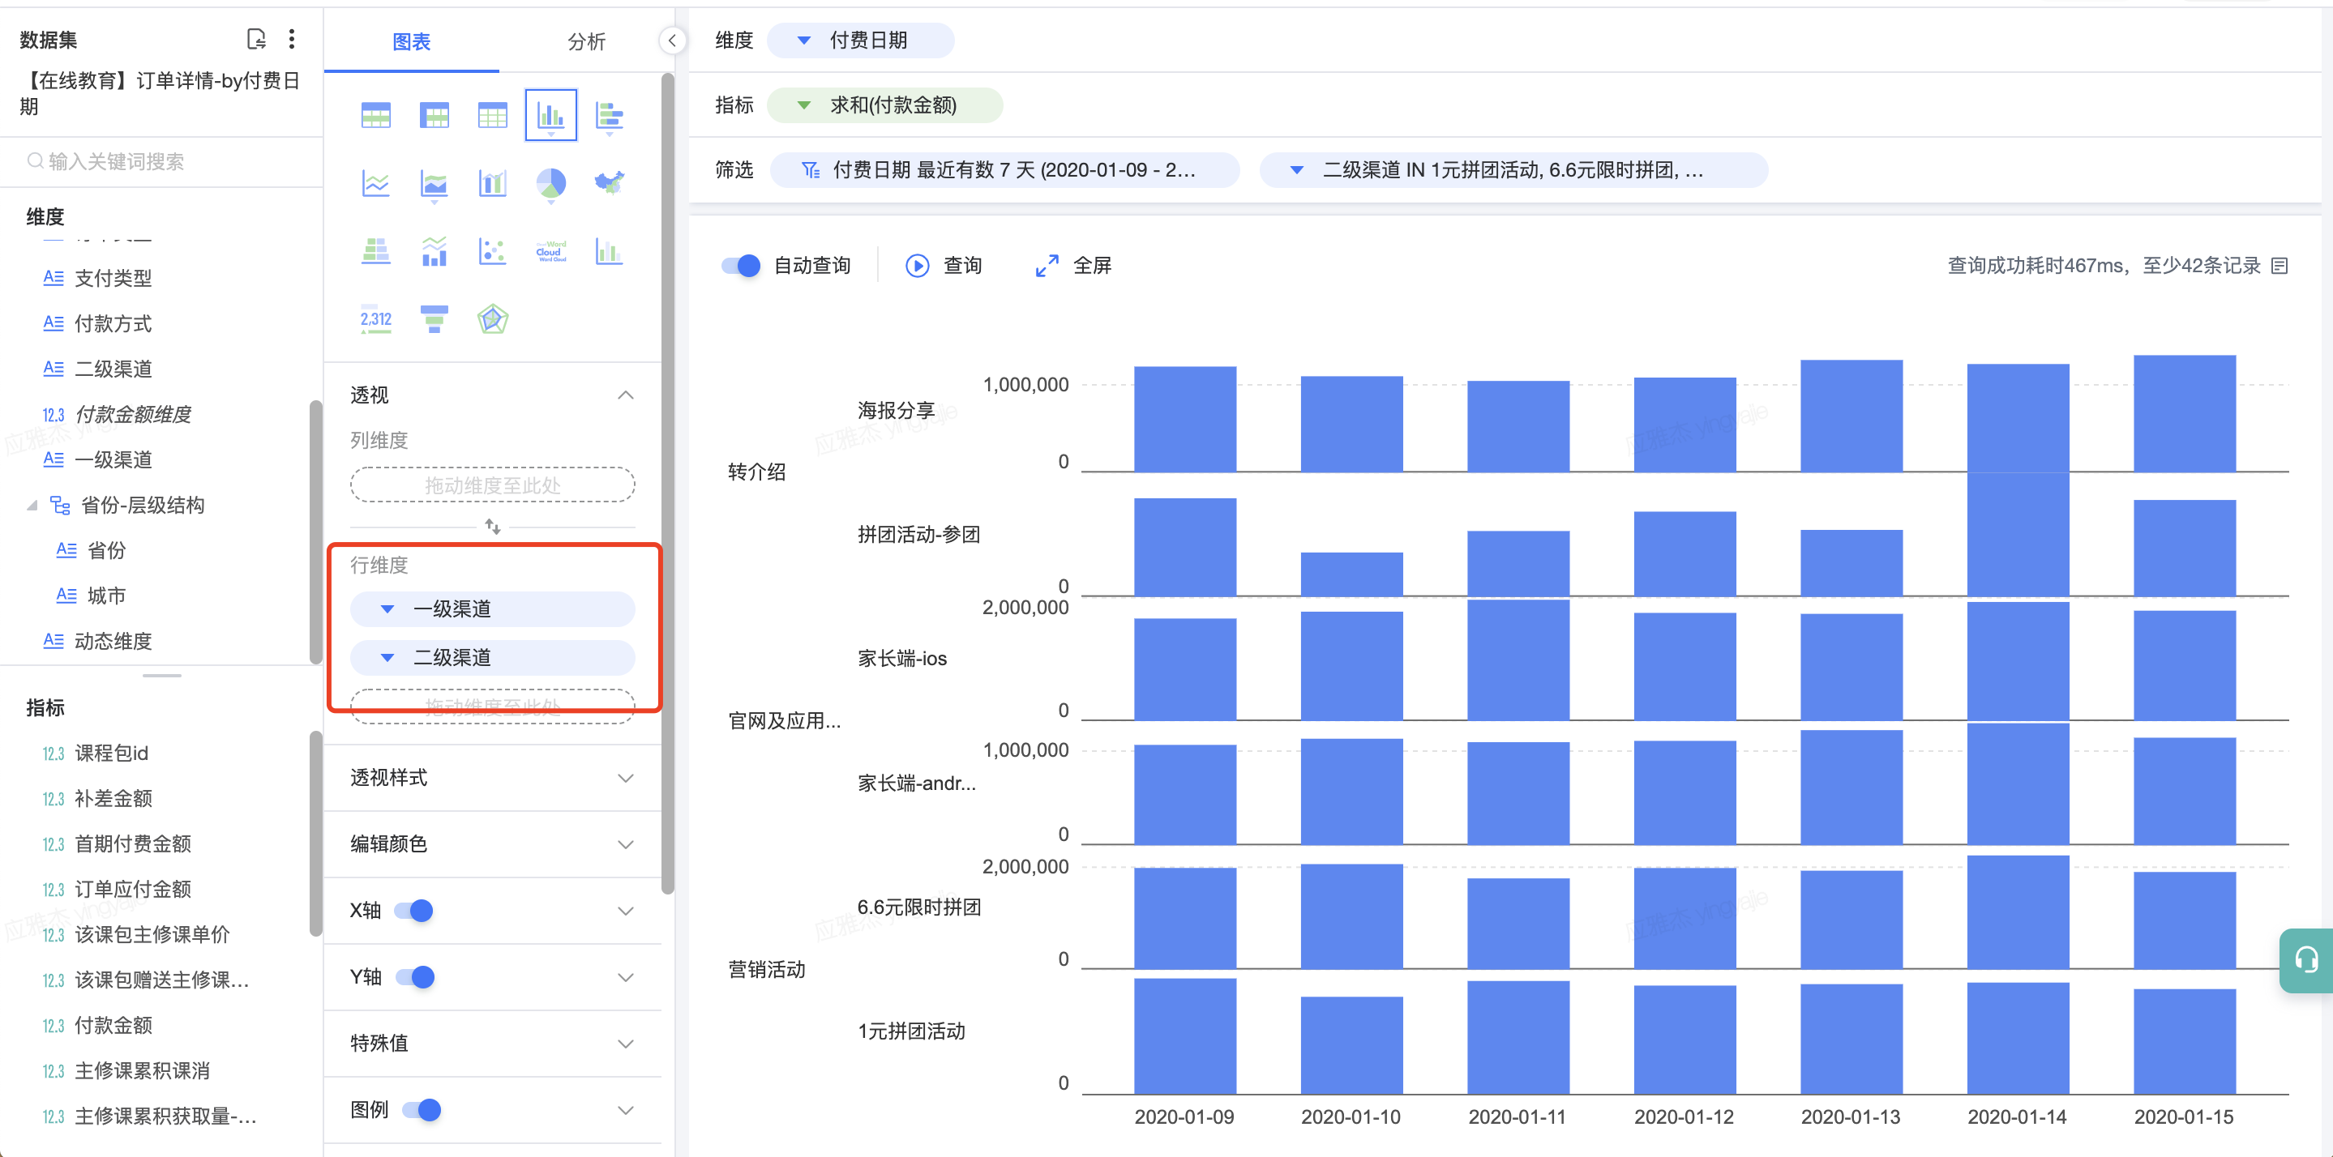Open the query records detail icon
The width and height of the screenshot is (2333, 1157).
tap(2279, 265)
